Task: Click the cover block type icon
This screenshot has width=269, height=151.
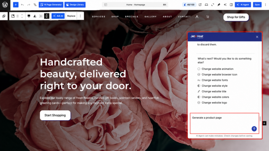Action: (x=13, y=16)
